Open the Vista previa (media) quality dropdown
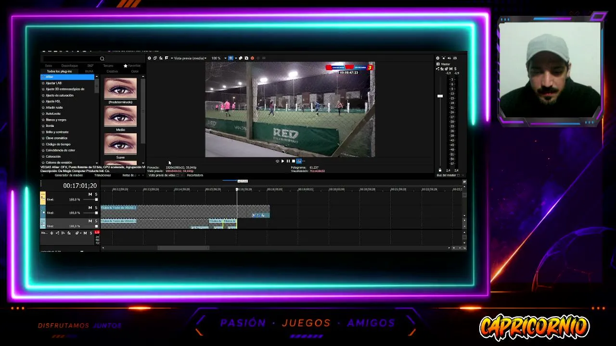Screen dimensions: 616x346 [191, 58]
